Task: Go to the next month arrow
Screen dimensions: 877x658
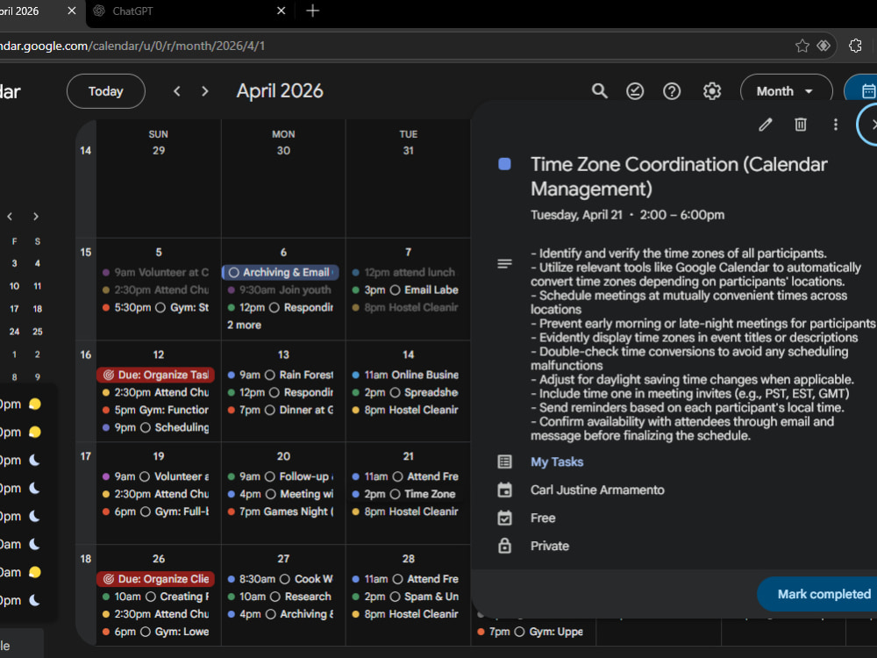Action: tap(204, 91)
